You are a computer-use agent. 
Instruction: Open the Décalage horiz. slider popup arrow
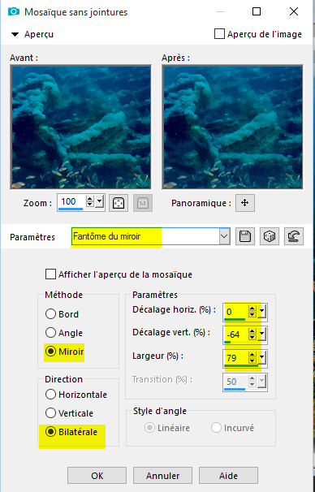(x=261, y=313)
